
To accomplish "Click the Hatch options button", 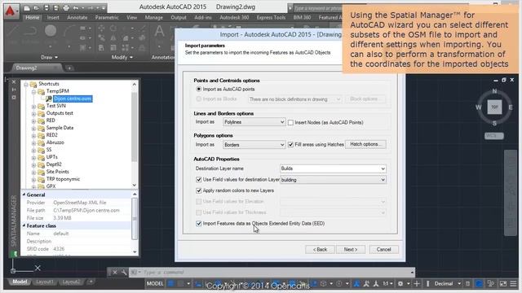I will (x=365, y=144).
